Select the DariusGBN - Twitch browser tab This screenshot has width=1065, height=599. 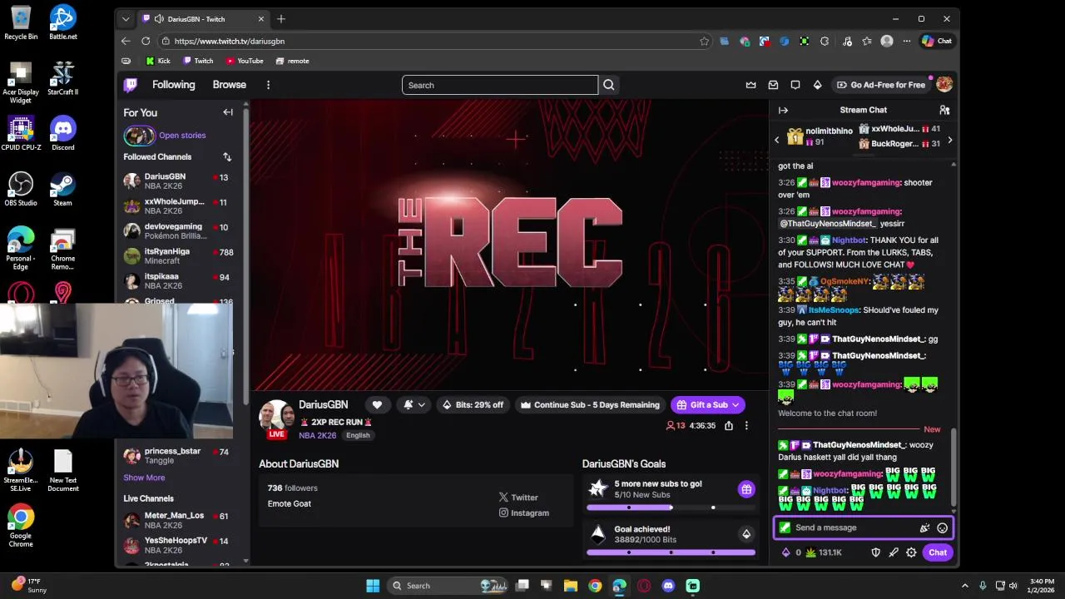point(203,18)
